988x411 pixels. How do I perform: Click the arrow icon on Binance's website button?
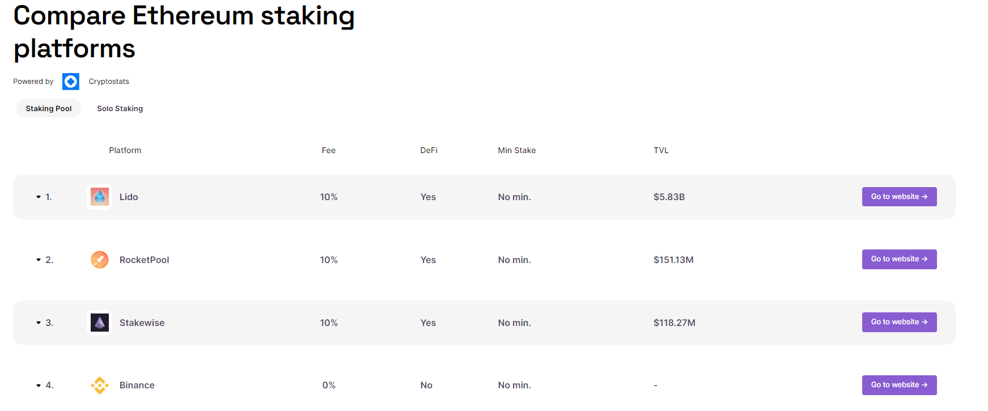(925, 385)
